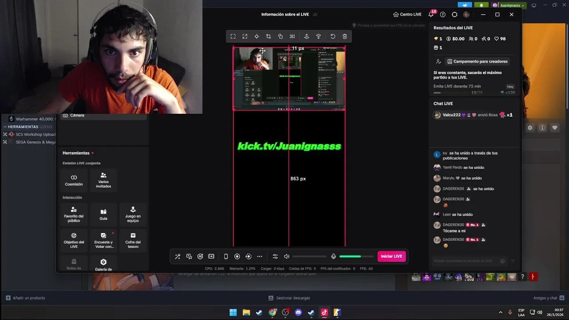Open Campamento para creadores

[477, 61]
